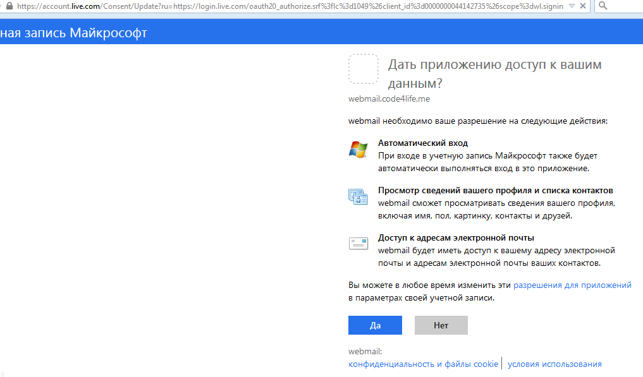The image size is (643, 377).
Task: Deny access with the Нет button
Action: tap(441, 325)
